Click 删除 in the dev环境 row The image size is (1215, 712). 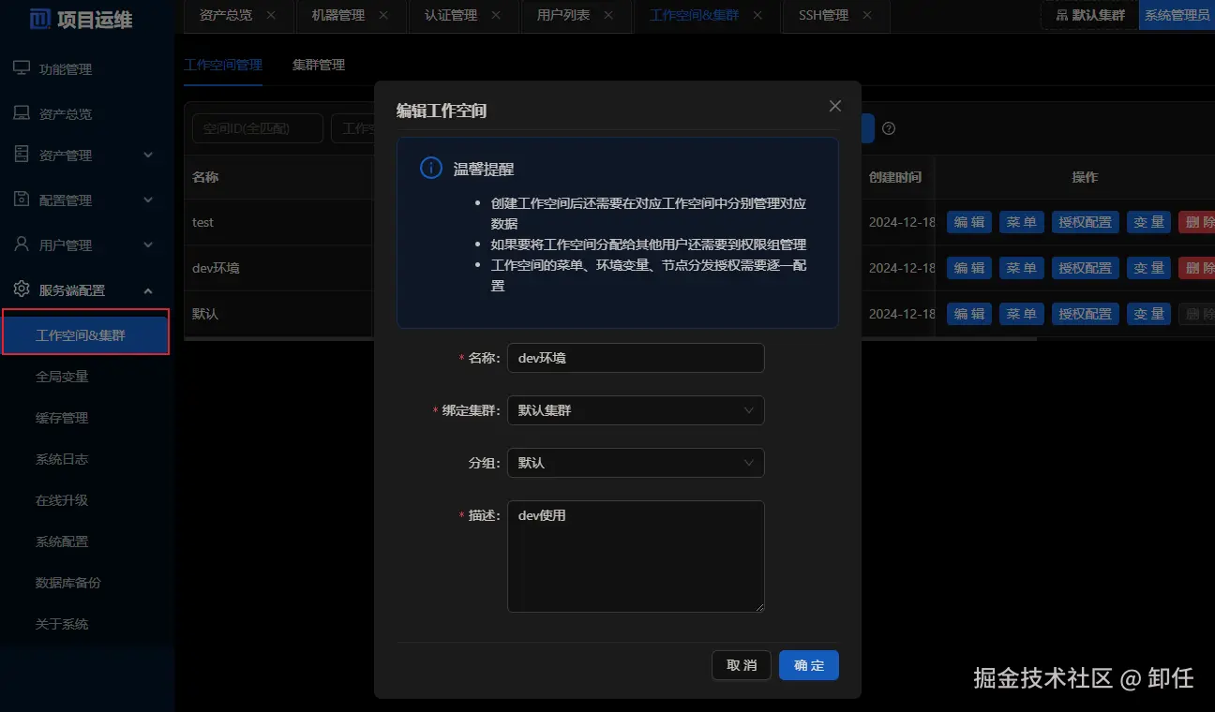point(1197,268)
